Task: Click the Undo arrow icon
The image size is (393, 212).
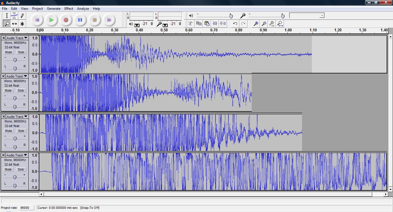Action: (x=235, y=24)
